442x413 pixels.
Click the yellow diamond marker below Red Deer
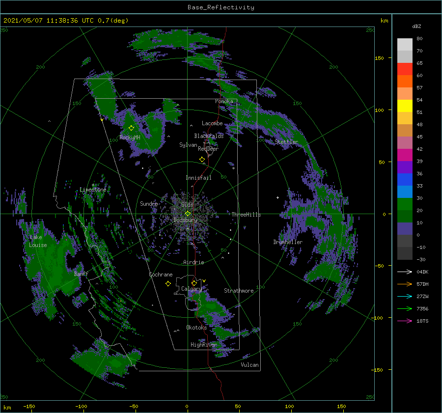point(202,160)
